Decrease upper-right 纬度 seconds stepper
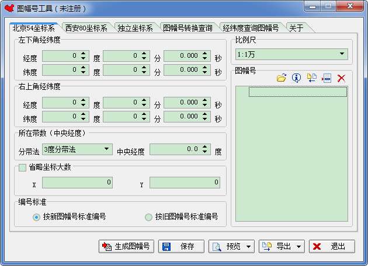368x266 pixels. (205, 119)
